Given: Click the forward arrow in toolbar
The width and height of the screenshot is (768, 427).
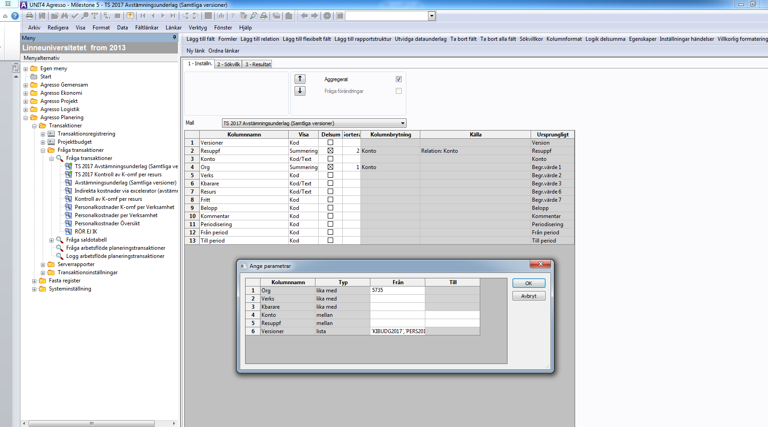Looking at the screenshot, I should 315,16.
